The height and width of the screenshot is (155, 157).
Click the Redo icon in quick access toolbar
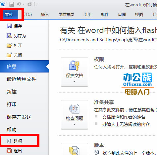pos(29,4)
